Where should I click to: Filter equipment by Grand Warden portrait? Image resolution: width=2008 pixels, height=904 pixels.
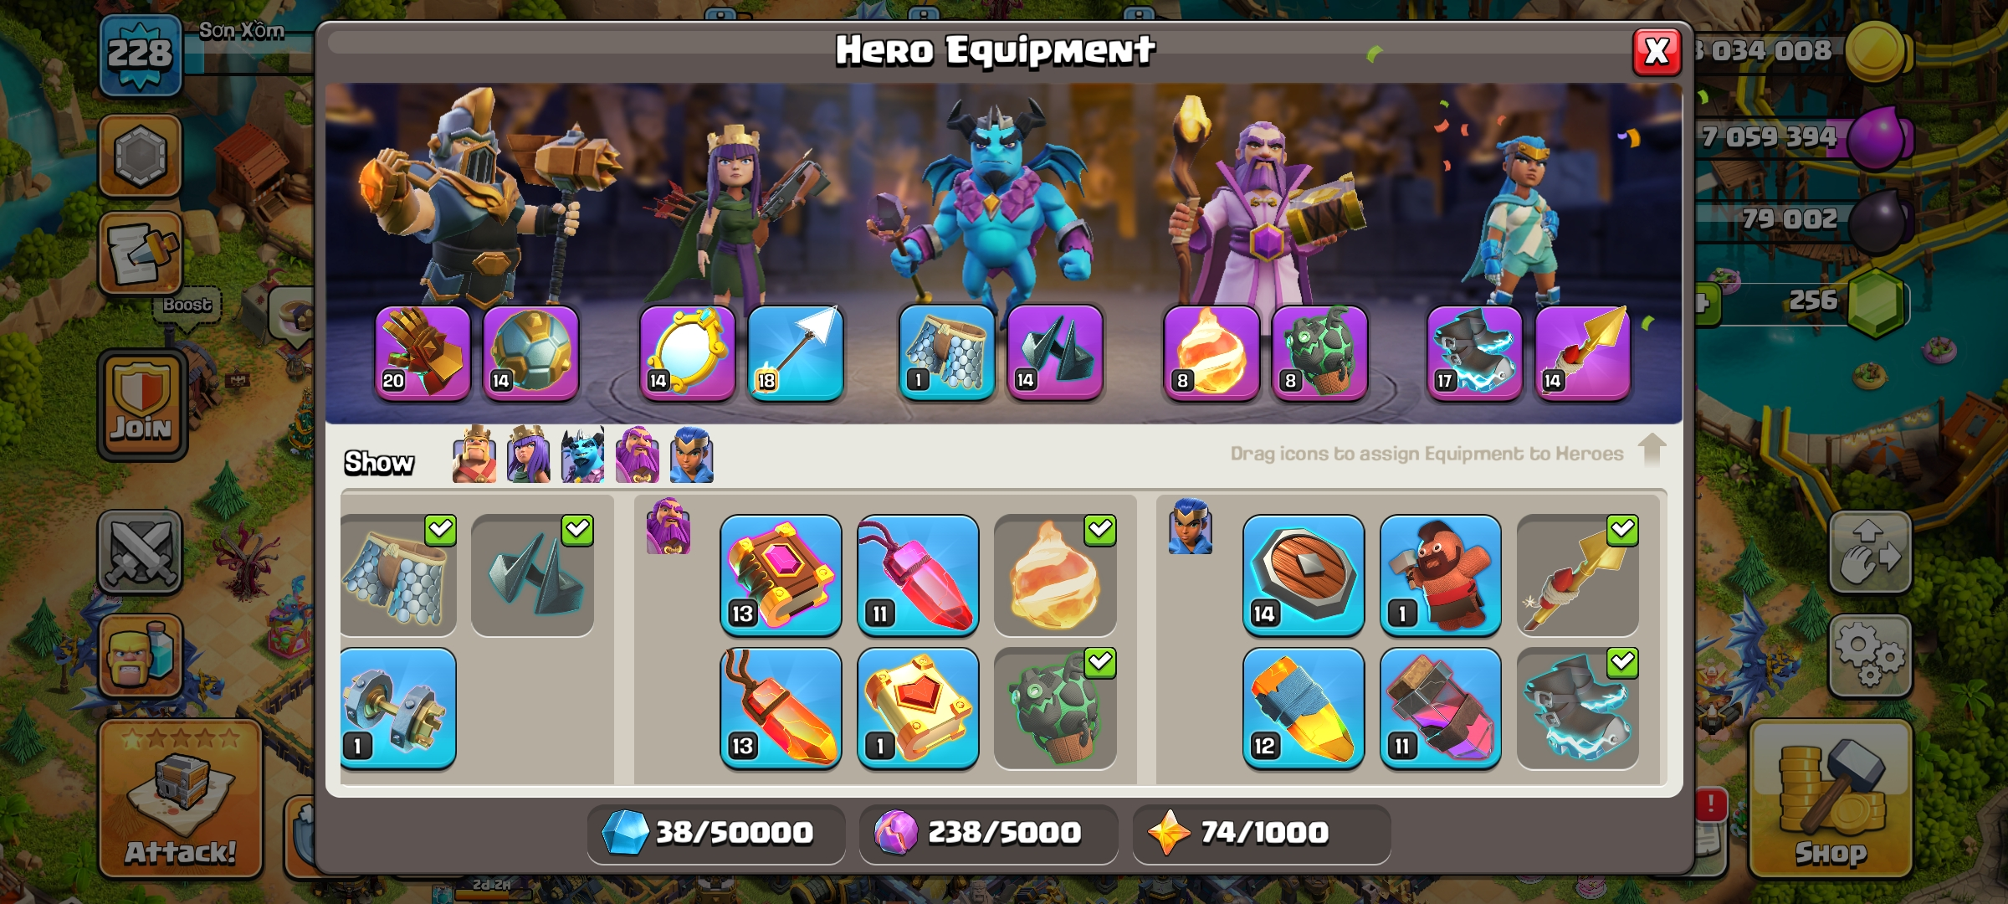638,455
